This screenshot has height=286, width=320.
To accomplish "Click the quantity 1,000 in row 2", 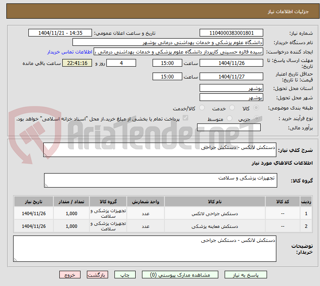I will tap(72, 226).
